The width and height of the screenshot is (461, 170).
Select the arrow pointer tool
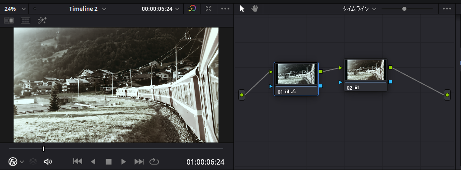pos(242,9)
